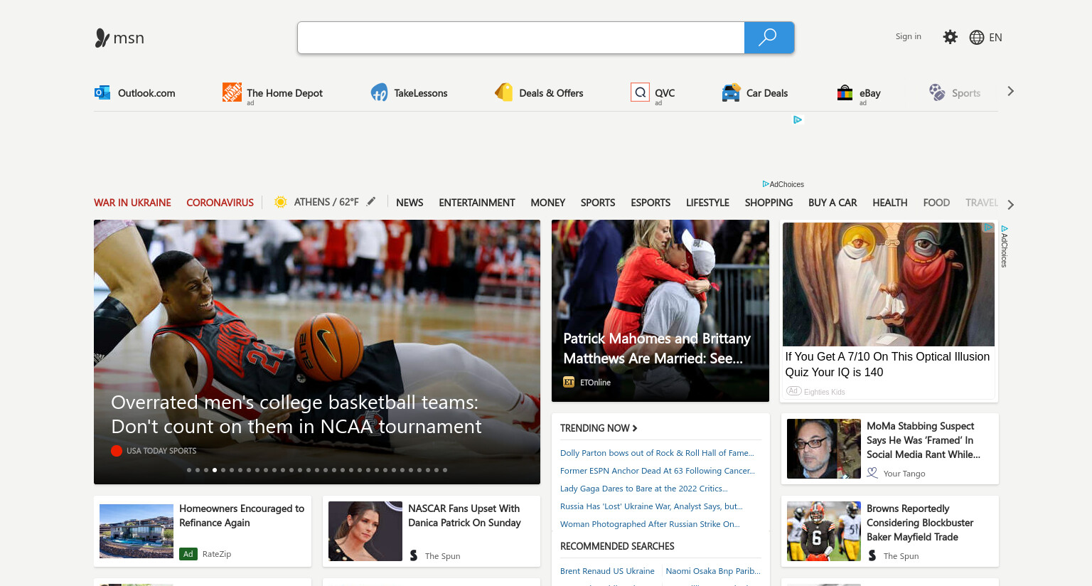This screenshot has height=586, width=1092.
Task: Click the Ad badge beside Eighties Kids
Action: pyautogui.click(x=793, y=391)
